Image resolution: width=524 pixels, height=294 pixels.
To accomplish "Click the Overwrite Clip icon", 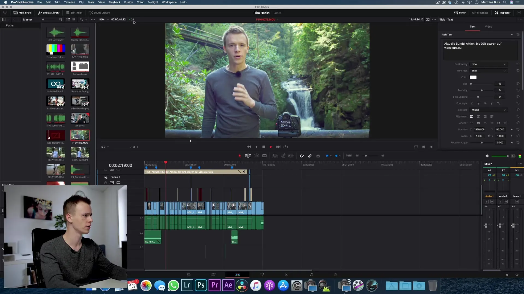I will tap(283, 156).
